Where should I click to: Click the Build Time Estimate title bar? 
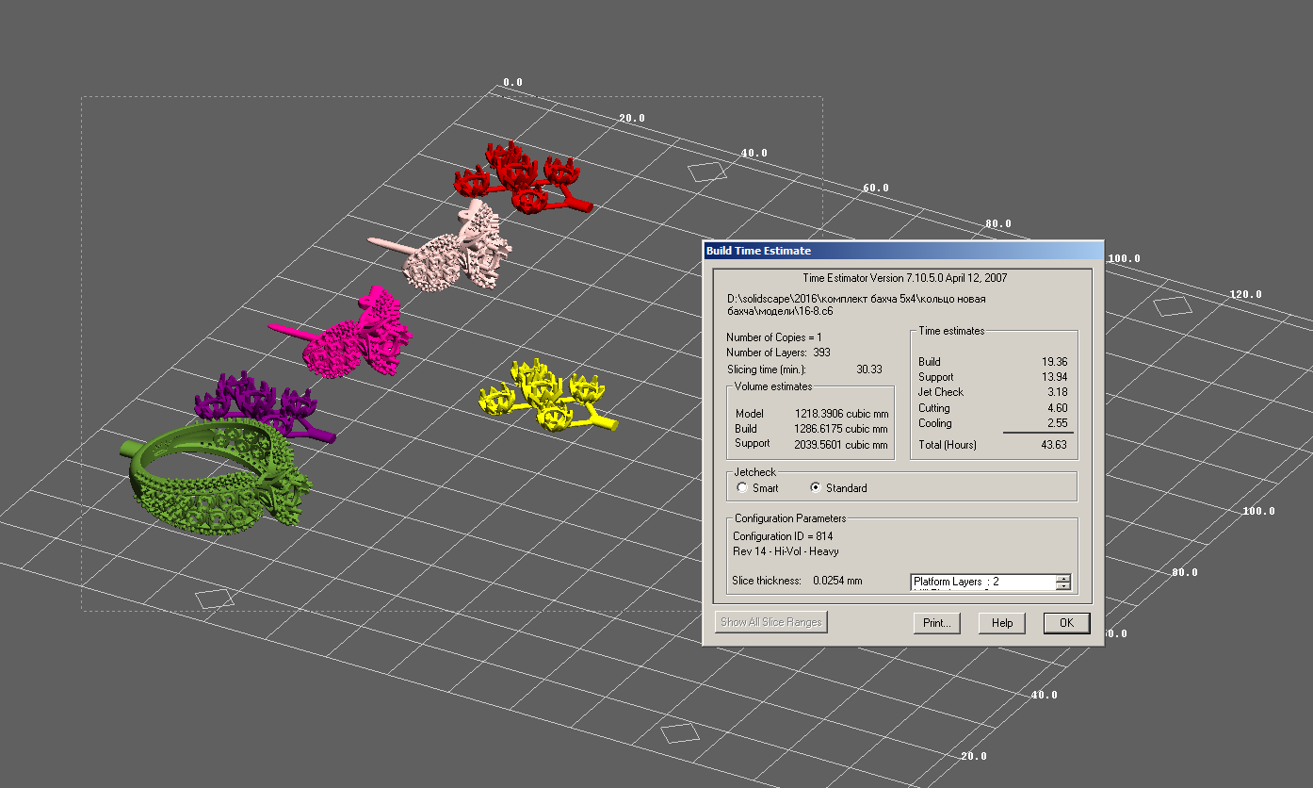(x=902, y=251)
